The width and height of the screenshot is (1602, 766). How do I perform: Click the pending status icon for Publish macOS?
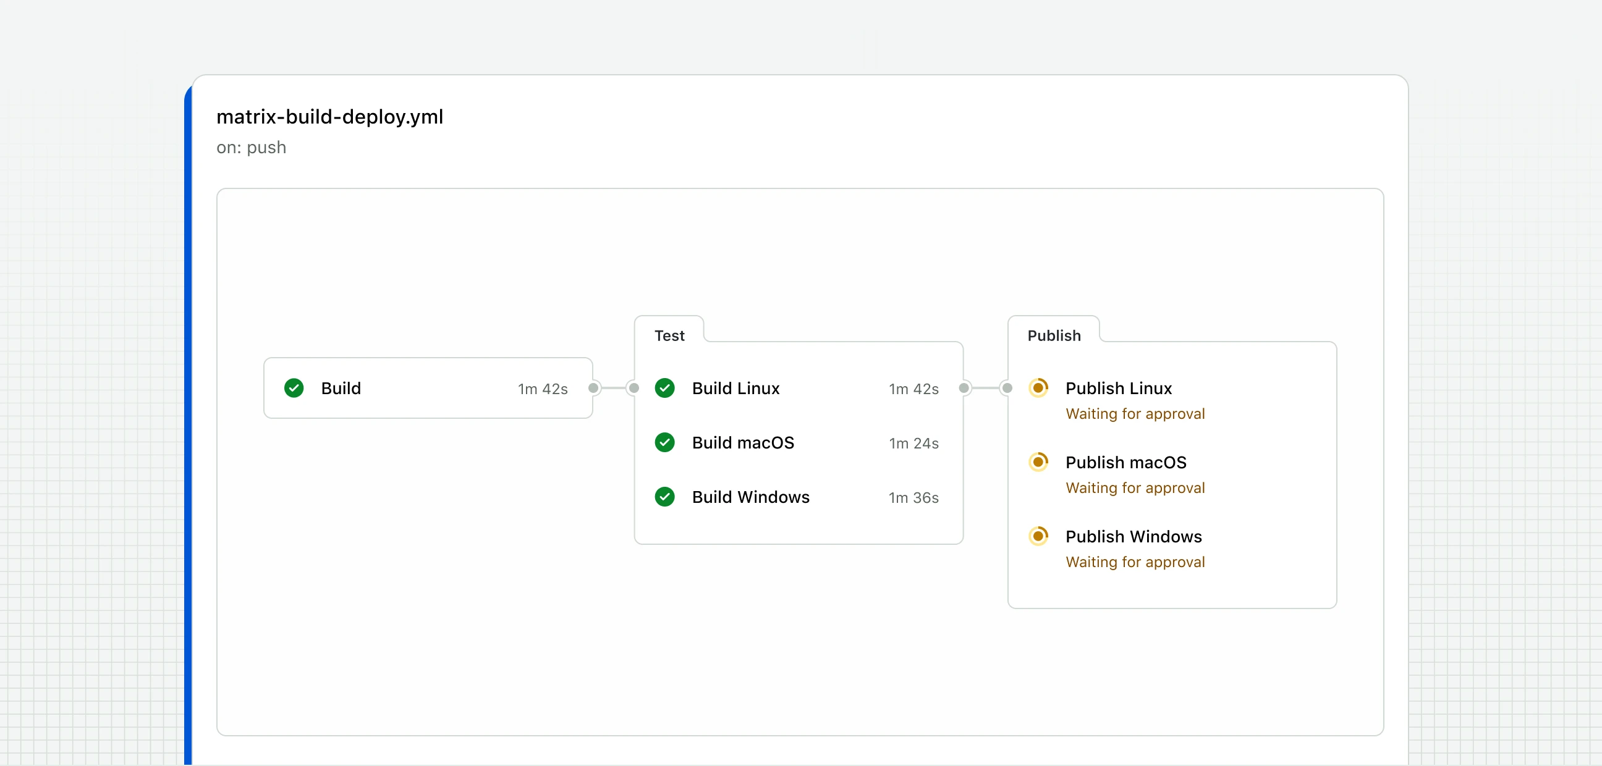(x=1038, y=462)
